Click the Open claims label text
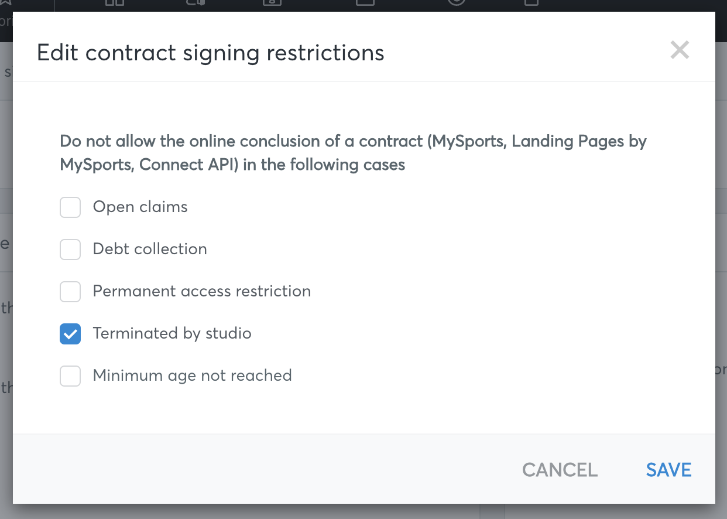 click(140, 207)
